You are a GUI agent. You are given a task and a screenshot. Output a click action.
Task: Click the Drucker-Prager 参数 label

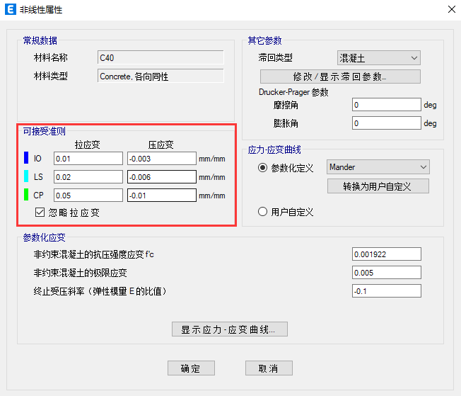[x=293, y=92]
